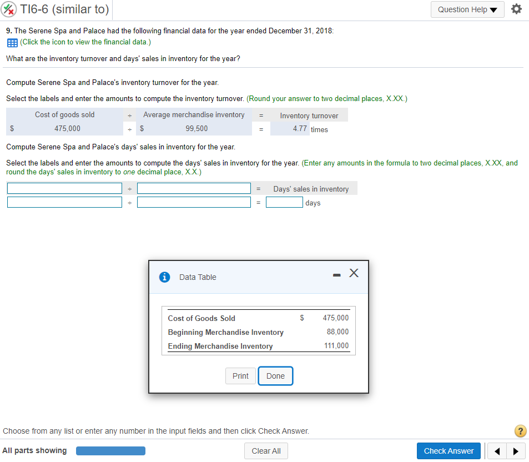Click the partially correct status icon

tap(9, 9)
